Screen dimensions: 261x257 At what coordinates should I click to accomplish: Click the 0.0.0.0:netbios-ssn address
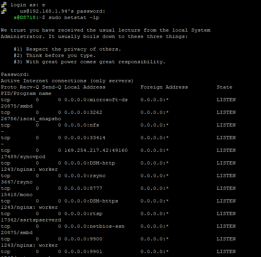pyautogui.click(x=94, y=226)
